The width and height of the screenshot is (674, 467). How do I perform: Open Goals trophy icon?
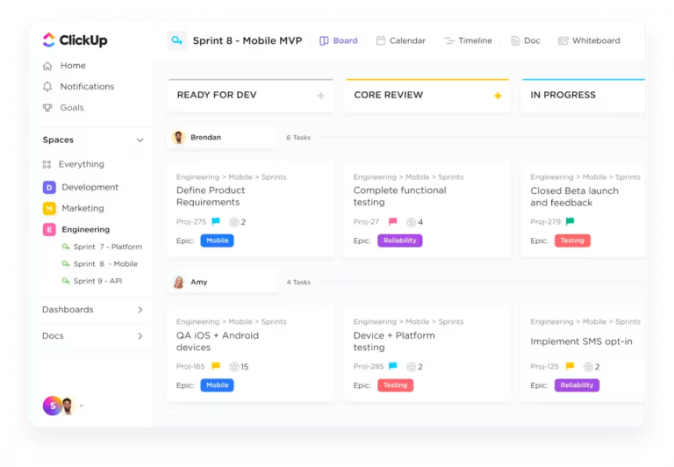click(47, 107)
